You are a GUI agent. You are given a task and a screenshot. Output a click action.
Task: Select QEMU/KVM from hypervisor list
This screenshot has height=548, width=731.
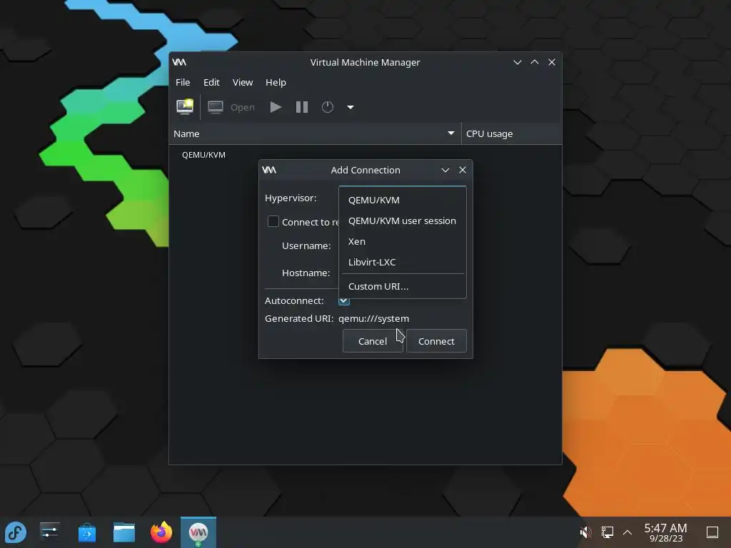click(x=403, y=200)
